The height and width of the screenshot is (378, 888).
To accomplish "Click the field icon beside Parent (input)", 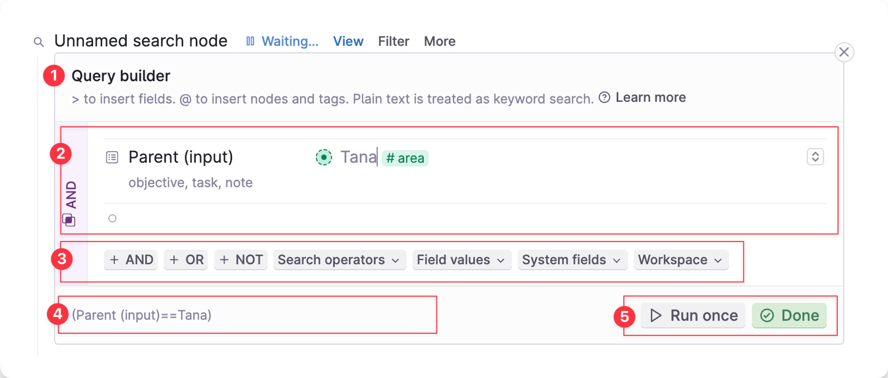I will click(111, 157).
